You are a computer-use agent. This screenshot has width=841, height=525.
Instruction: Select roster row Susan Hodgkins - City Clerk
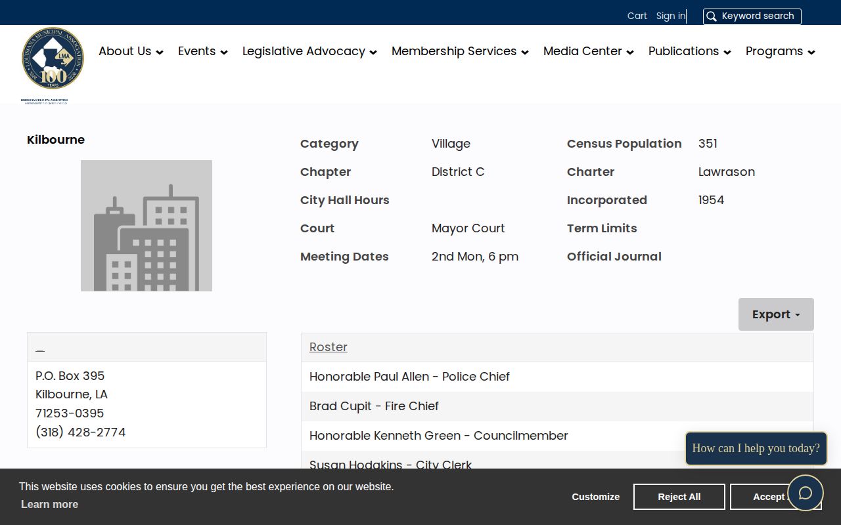pyautogui.click(x=557, y=461)
